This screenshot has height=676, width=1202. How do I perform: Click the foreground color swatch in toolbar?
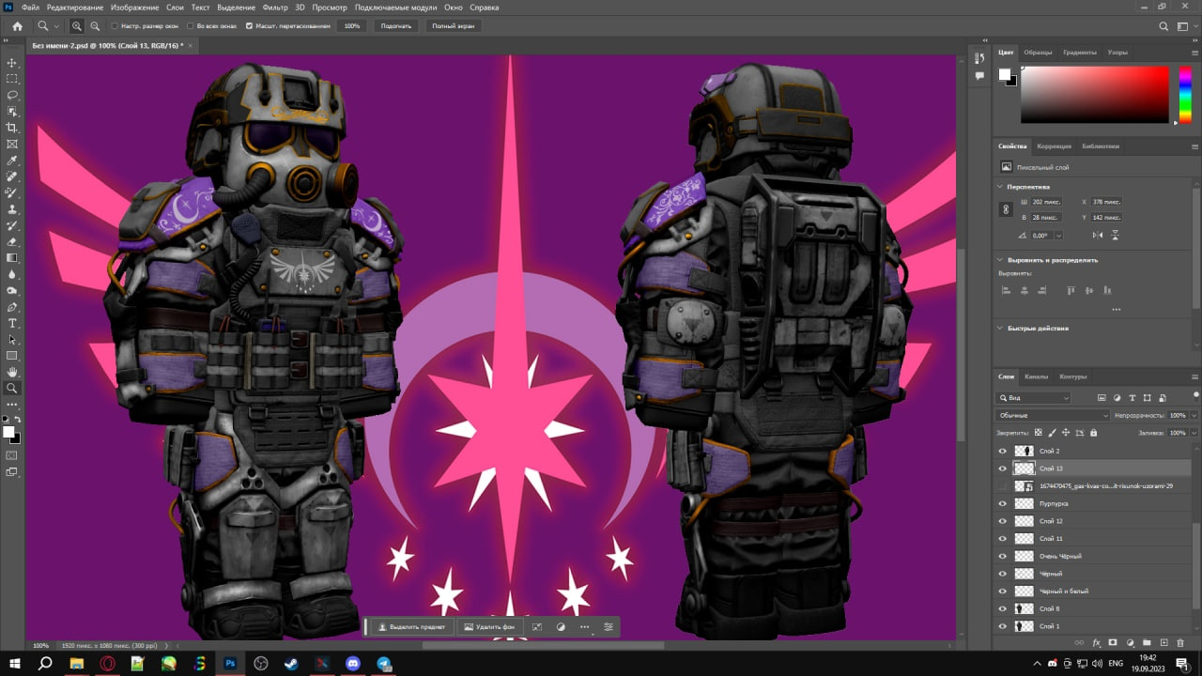(x=8, y=432)
